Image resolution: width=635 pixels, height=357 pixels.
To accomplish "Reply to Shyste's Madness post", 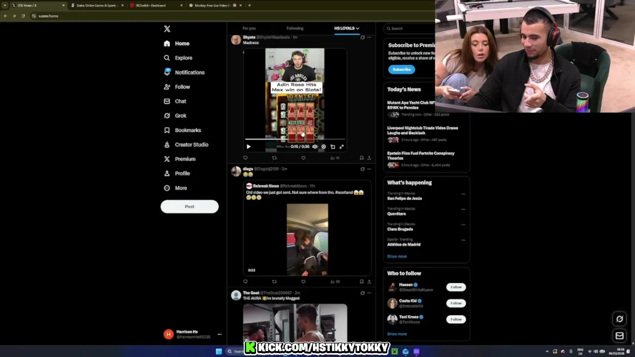I will pos(245,158).
